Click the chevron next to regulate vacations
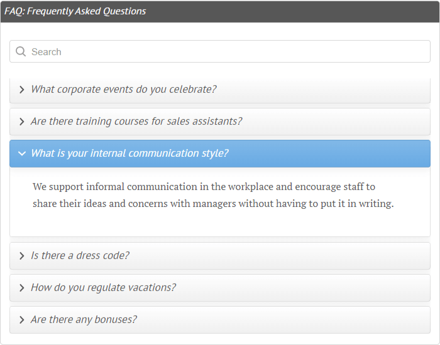This screenshot has height=345, width=440. [x=21, y=288]
